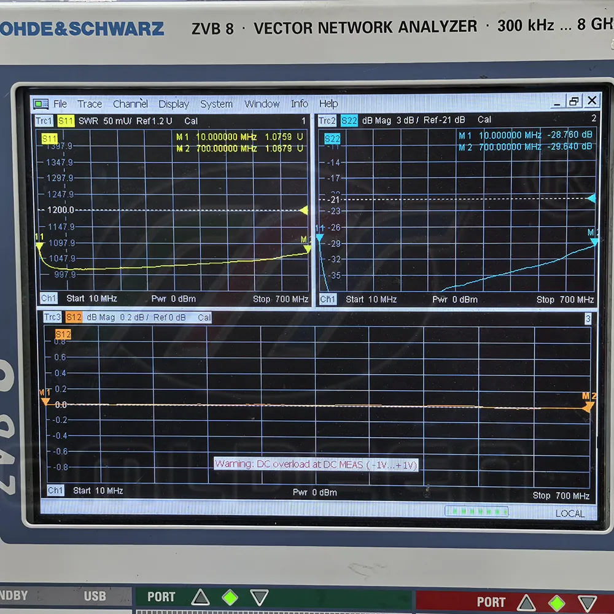The height and width of the screenshot is (614, 614).
Task: Select marker M2 on the cyan S22 trace
Action: point(594,241)
